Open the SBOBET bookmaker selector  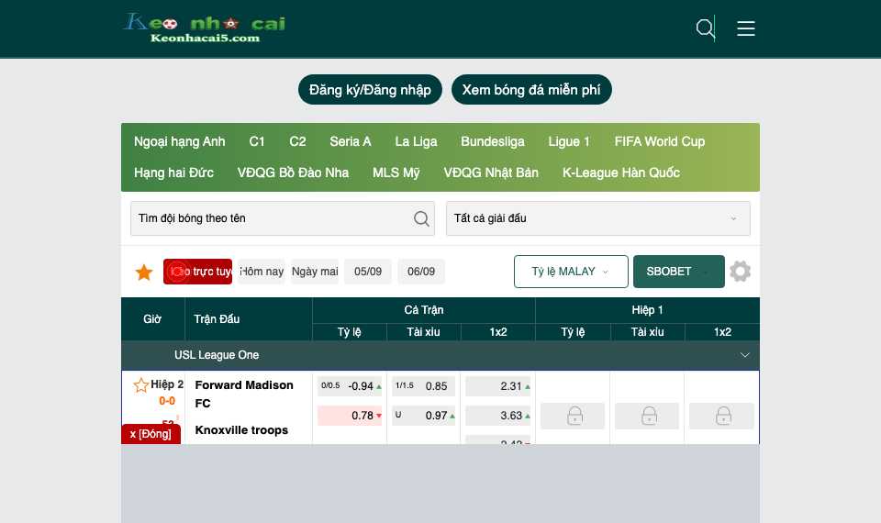[679, 272]
